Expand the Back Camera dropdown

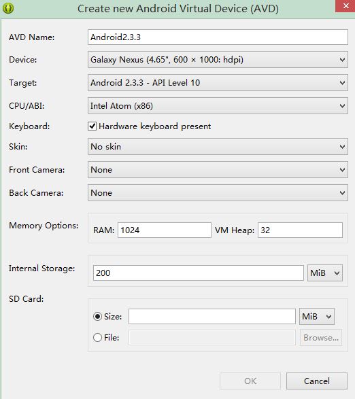coord(218,193)
